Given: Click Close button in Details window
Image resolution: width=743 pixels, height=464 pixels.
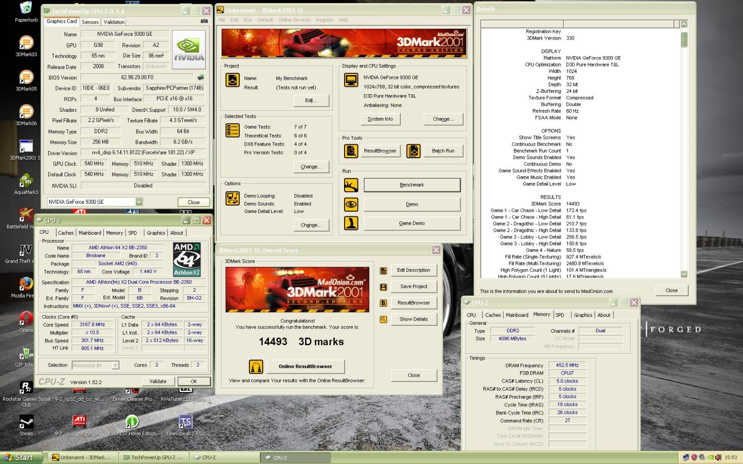Looking at the screenshot, I should coord(671,290).
